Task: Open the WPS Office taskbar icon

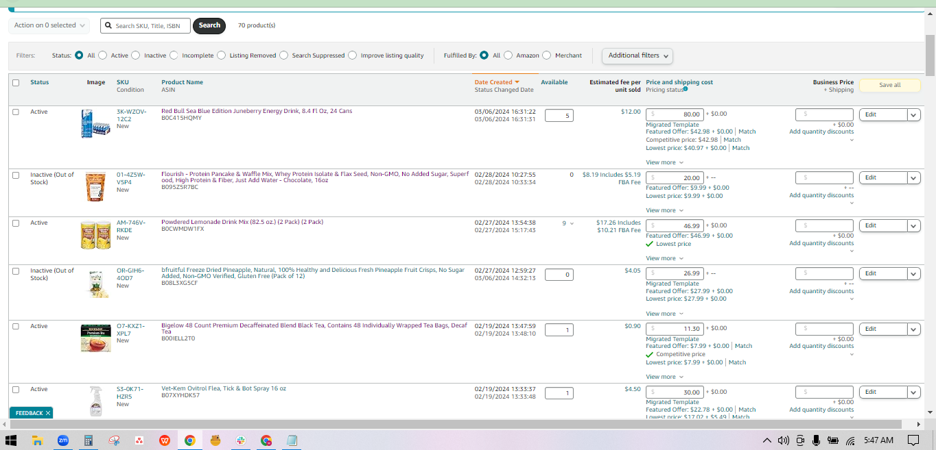Action: tap(165, 440)
